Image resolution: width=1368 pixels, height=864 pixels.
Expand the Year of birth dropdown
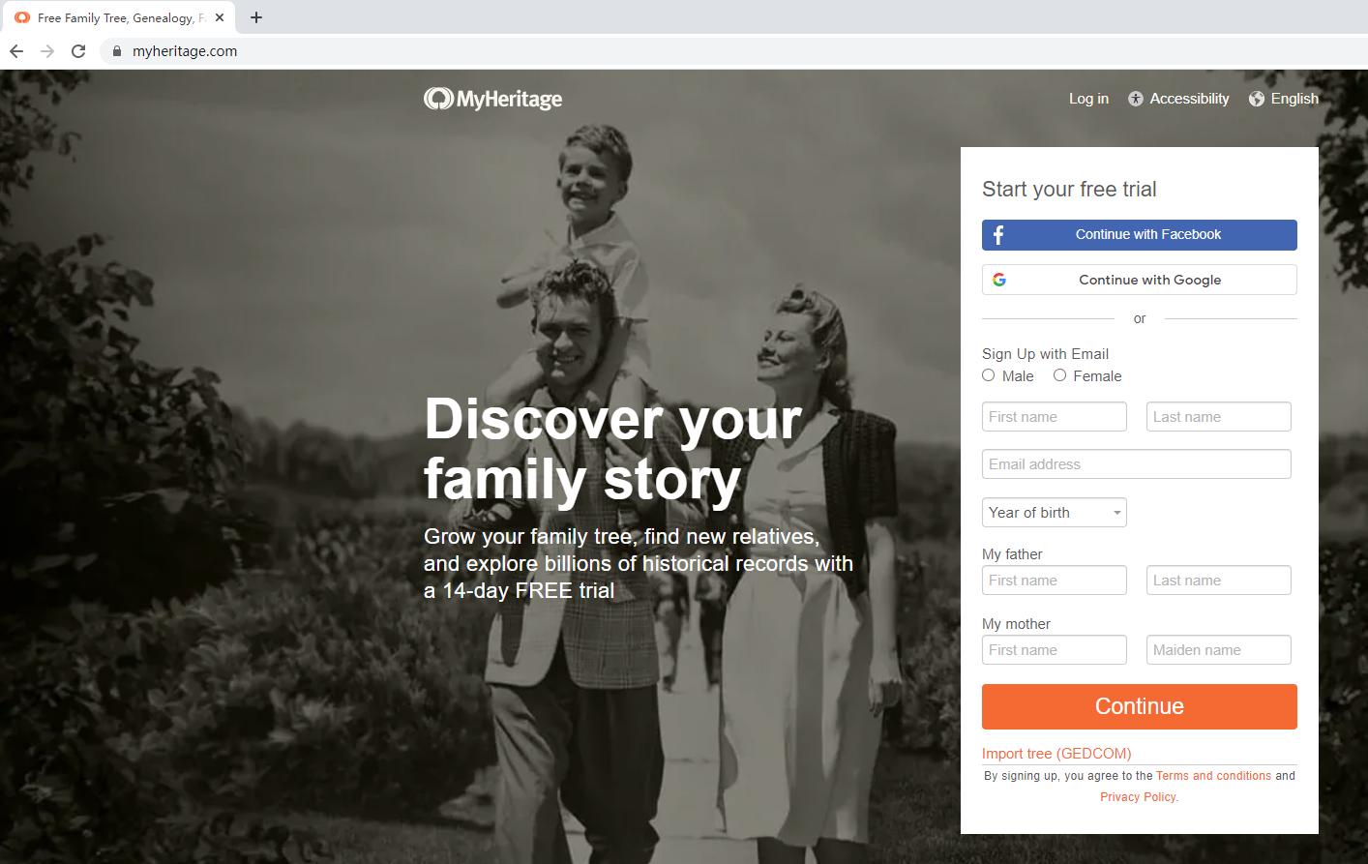1055,513
